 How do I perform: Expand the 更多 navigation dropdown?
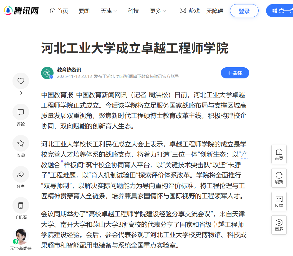point(158,11)
